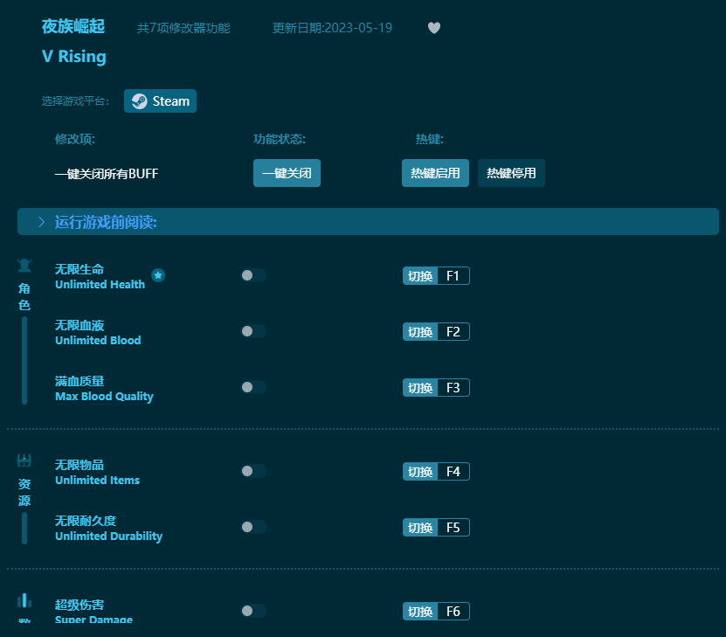This screenshot has width=726, height=637.
Task: Toggle Unlimited Items switch
Action: (253, 471)
